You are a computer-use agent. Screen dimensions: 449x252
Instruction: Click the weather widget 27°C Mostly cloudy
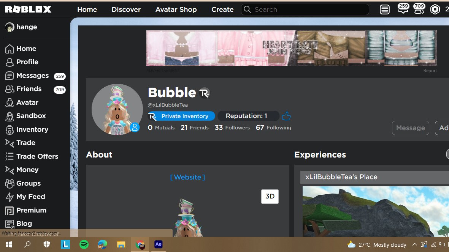376,245
